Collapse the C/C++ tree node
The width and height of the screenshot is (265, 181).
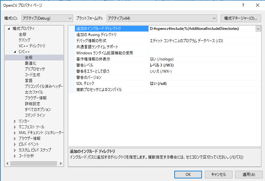pyautogui.click(x=15, y=52)
